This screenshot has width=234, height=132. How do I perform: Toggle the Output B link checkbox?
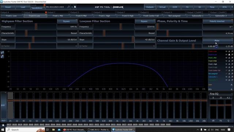46,12
